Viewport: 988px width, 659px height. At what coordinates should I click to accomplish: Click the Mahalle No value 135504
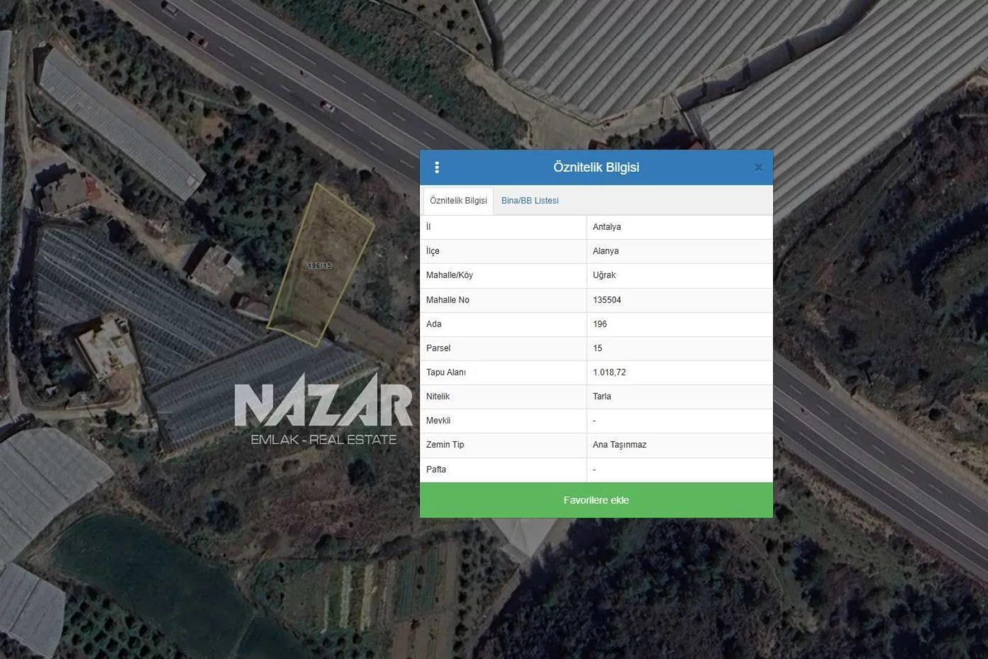(x=606, y=300)
